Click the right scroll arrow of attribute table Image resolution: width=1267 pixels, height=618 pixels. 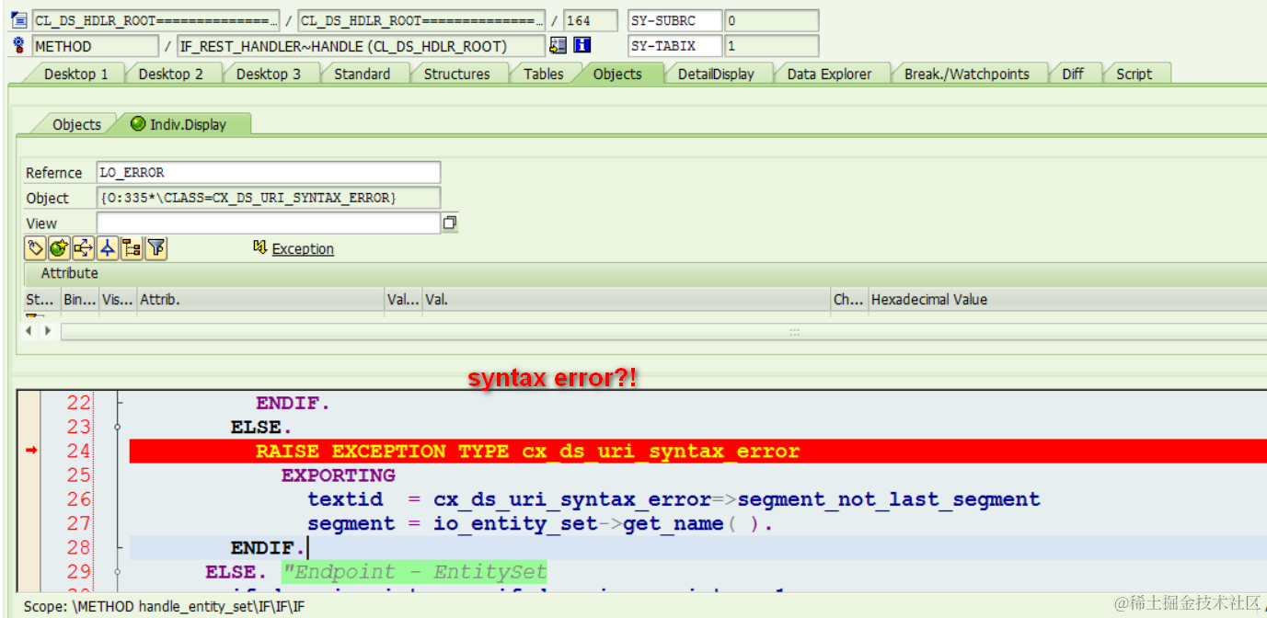coord(47,330)
